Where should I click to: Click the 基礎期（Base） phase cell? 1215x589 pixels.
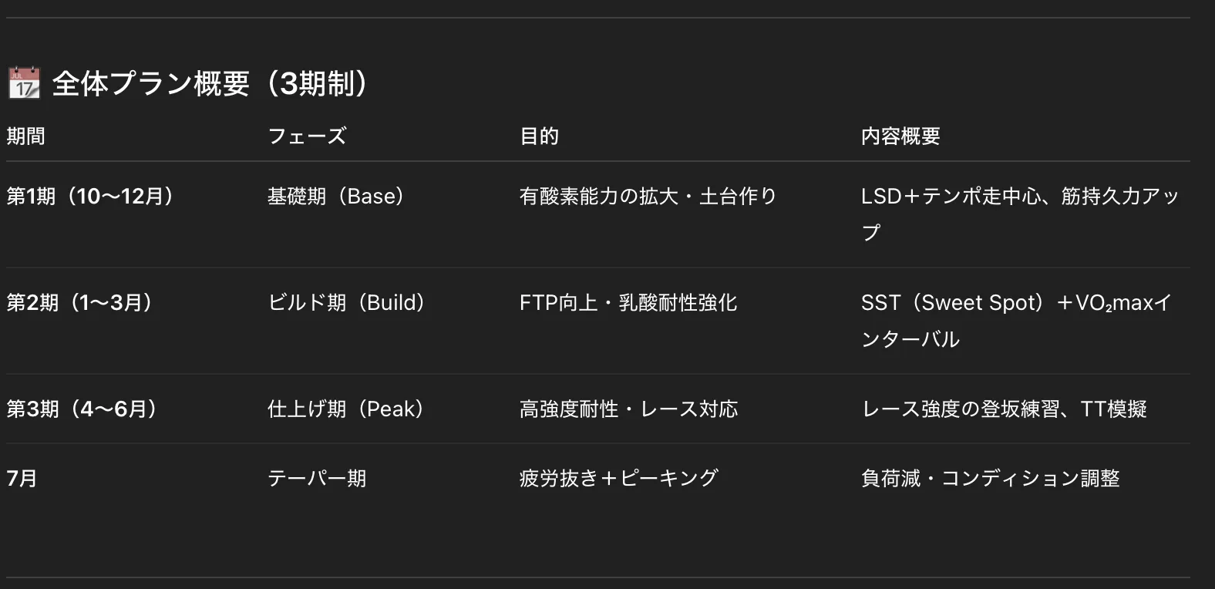pos(336,197)
